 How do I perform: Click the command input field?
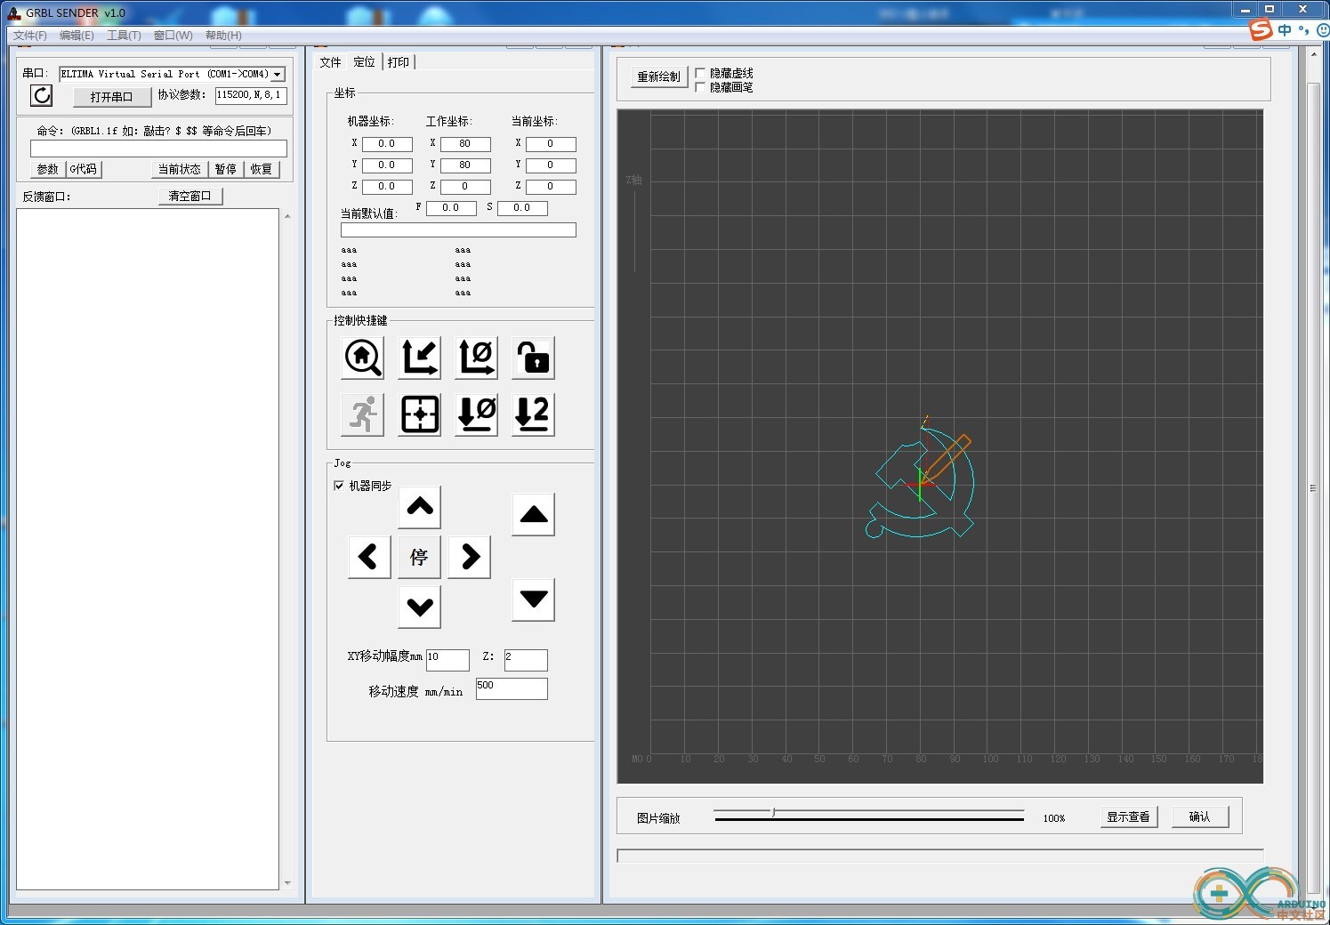click(x=158, y=149)
